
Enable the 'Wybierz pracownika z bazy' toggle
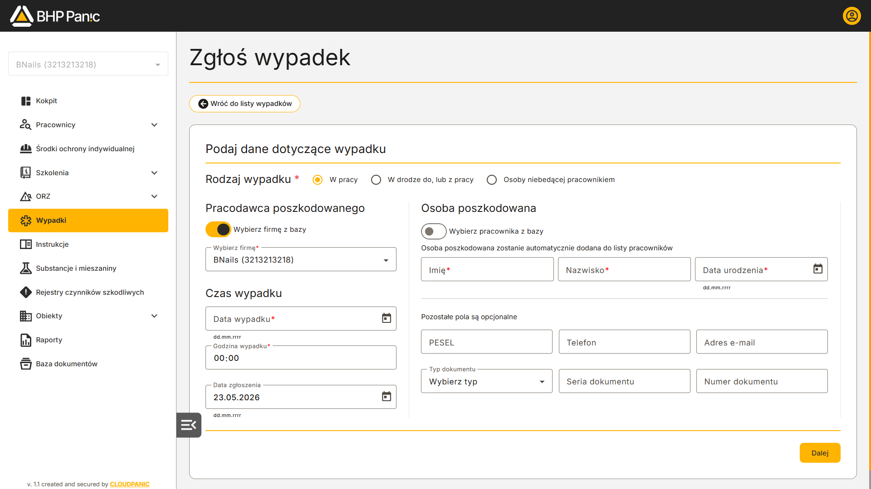pos(434,231)
